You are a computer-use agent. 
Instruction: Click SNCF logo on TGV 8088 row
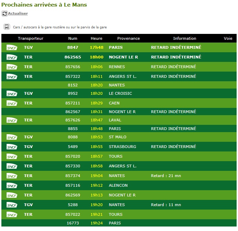pos(12,137)
